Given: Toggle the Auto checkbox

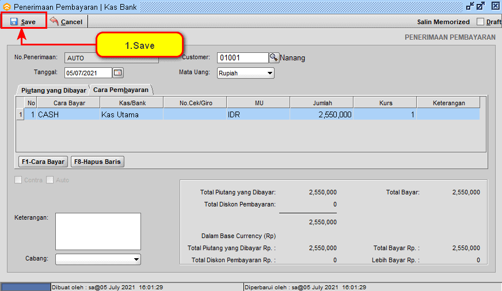Looking at the screenshot, I should (50, 179).
